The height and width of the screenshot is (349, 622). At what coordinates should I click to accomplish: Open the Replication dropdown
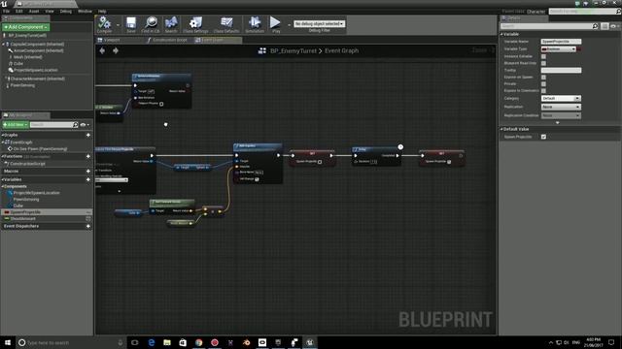(561, 107)
